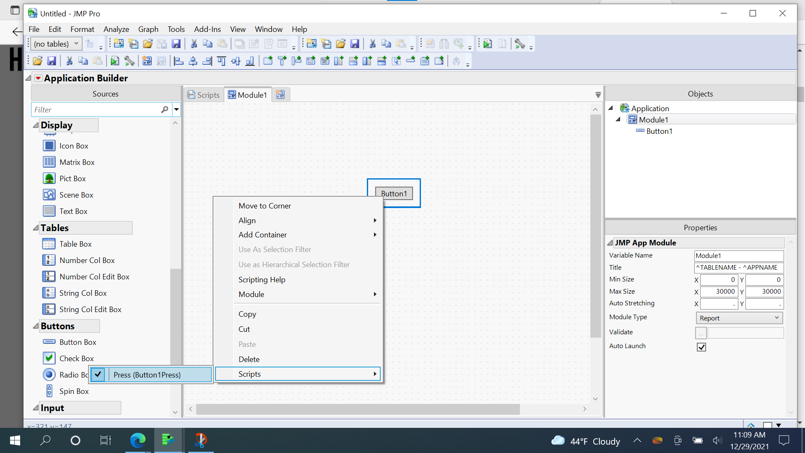Select the Table Box source

coord(75,244)
